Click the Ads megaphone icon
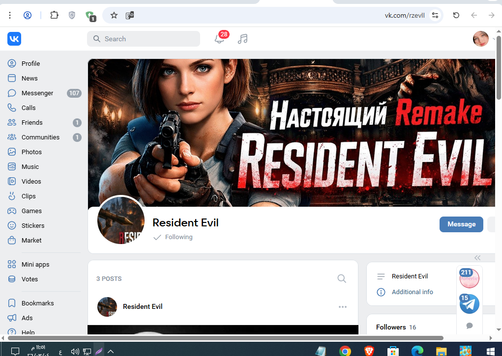The image size is (502, 356). point(12,318)
